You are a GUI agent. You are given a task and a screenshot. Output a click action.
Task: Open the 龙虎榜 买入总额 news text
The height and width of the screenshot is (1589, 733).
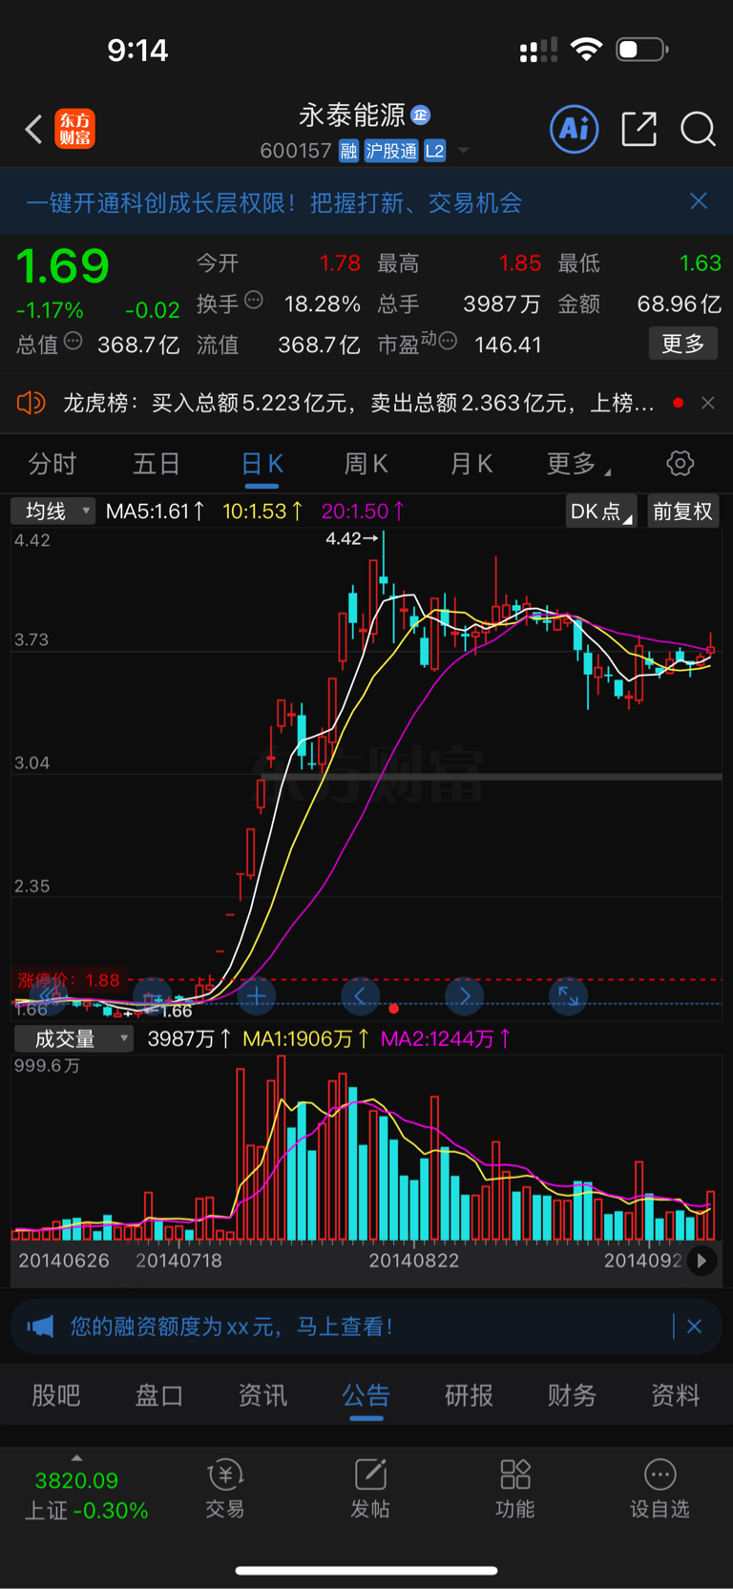[x=359, y=403]
